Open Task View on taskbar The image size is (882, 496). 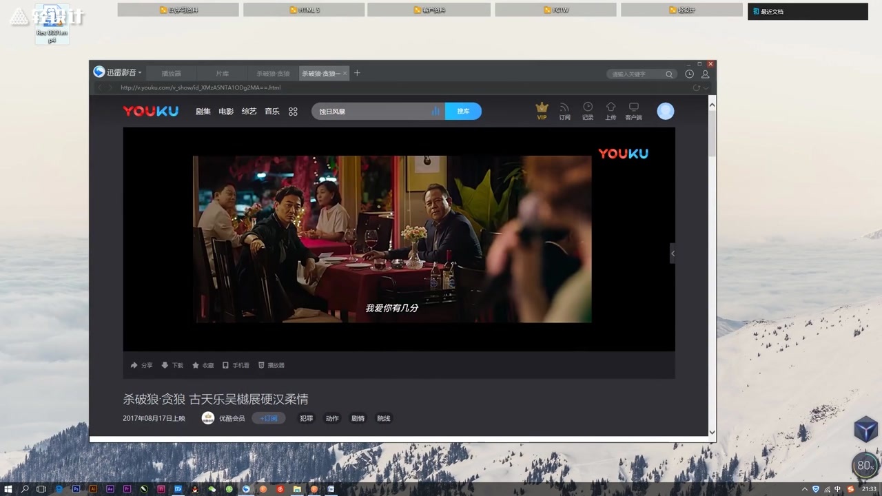41,489
